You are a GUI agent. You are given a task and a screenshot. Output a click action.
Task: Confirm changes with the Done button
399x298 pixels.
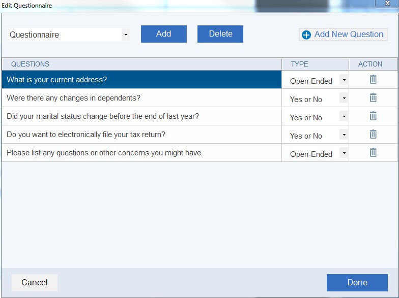[357, 282]
